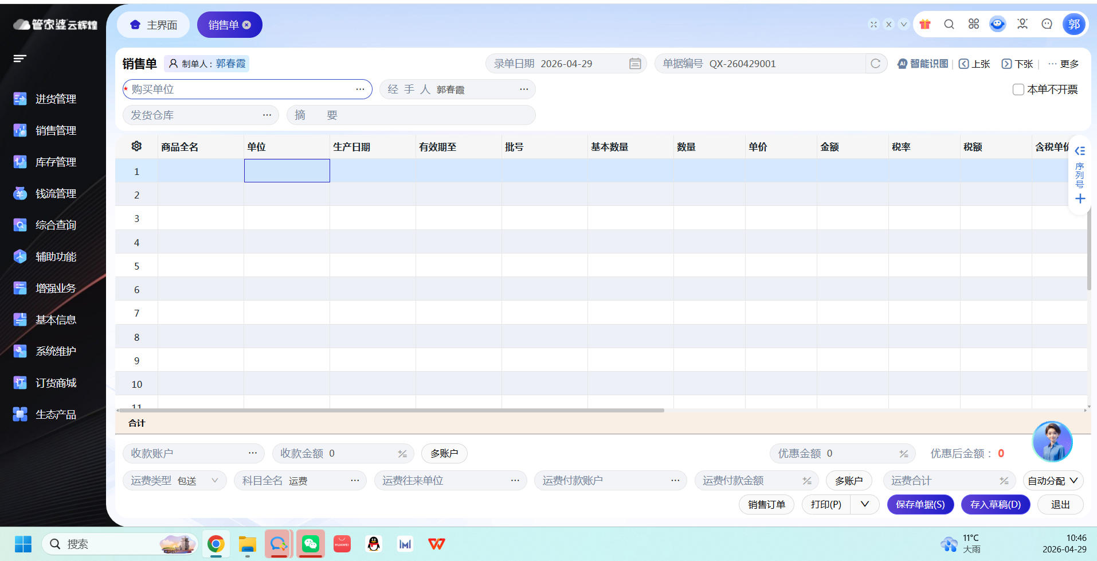Open 经手人 selector ellipsis
Image resolution: width=1097 pixels, height=561 pixels.
524,89
